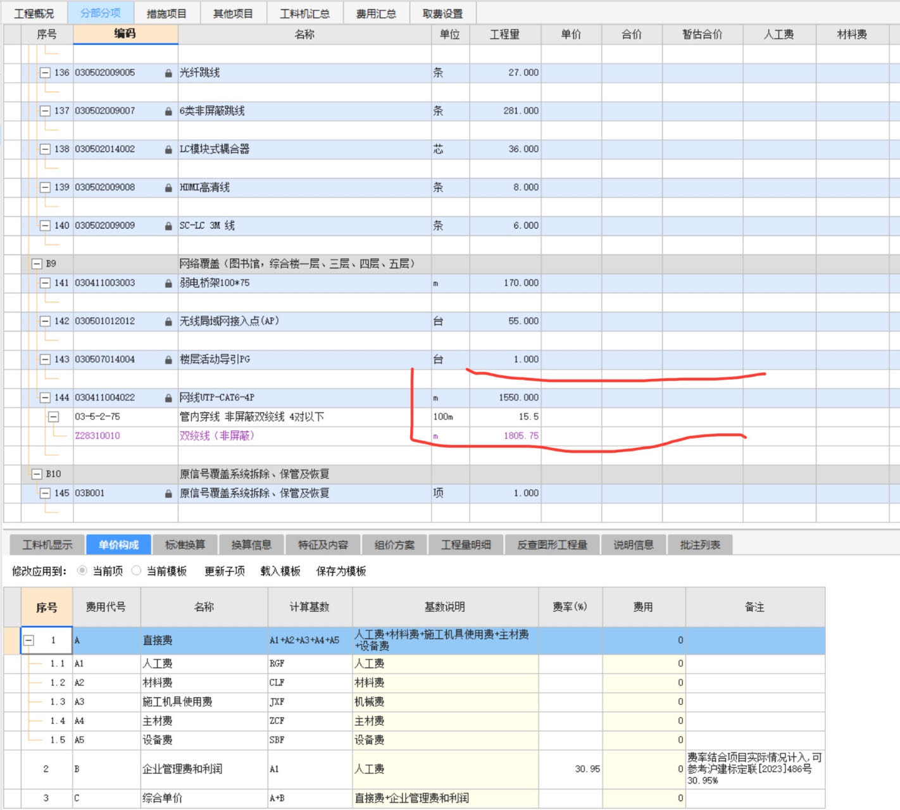Select quantity cell 1550.000

[505, 397]
